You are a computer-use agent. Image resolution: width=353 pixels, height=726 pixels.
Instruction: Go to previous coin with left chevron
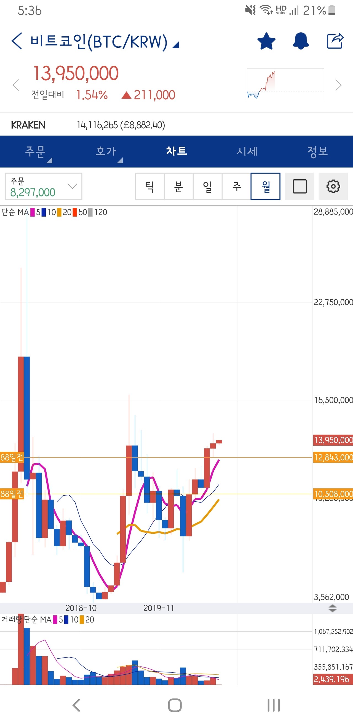16,85
